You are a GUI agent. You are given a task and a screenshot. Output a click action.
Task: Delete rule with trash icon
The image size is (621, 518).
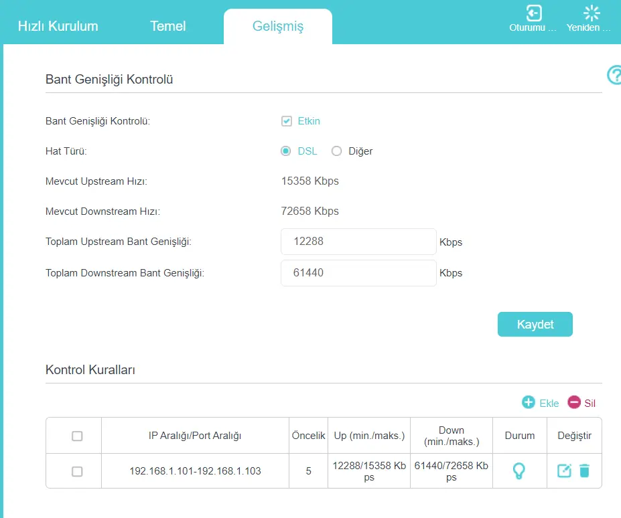(585, 470)
